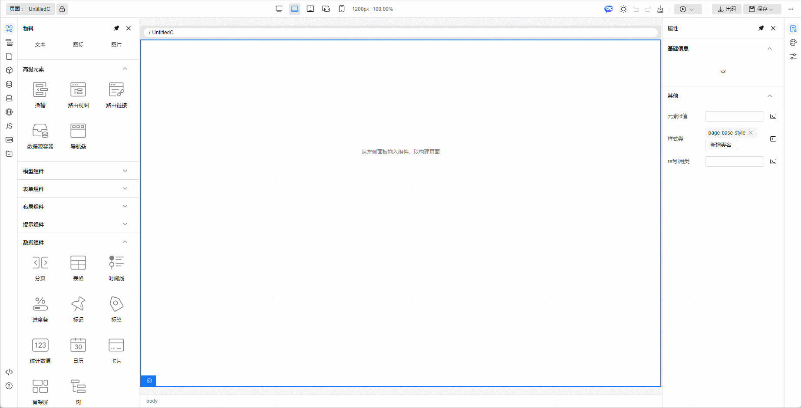Click the 元素id值 input field

pos(734,116)
